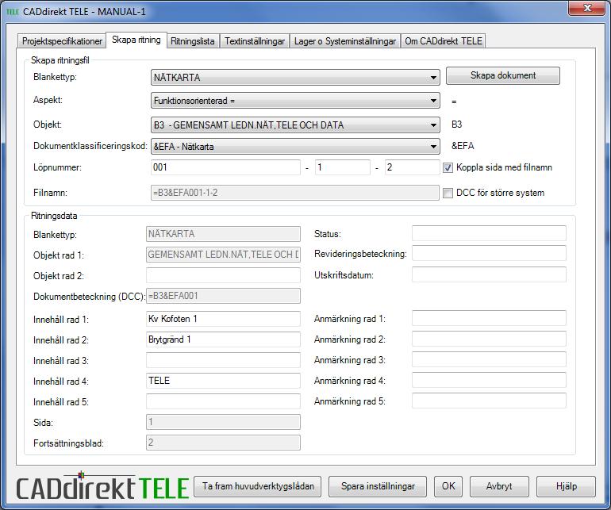Click the Ritningsdata Blankettyp field NÄTKARTA
611x510 pixels.
(223, 234)
